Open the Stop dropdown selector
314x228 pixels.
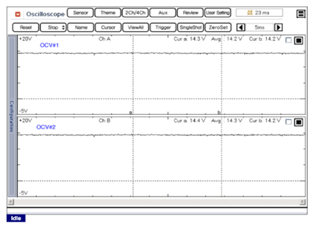point(53,27)
